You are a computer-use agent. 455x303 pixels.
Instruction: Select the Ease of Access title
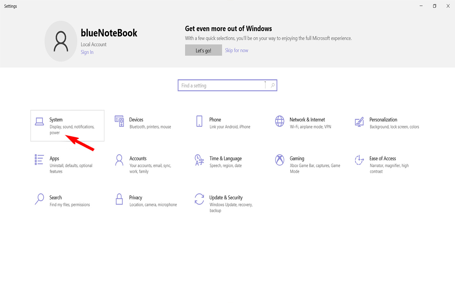click(383, 158)
